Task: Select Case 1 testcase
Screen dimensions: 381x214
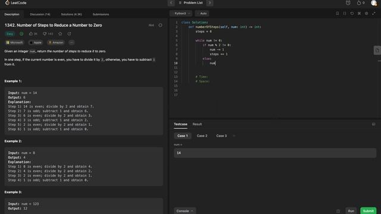Action: 183,136
